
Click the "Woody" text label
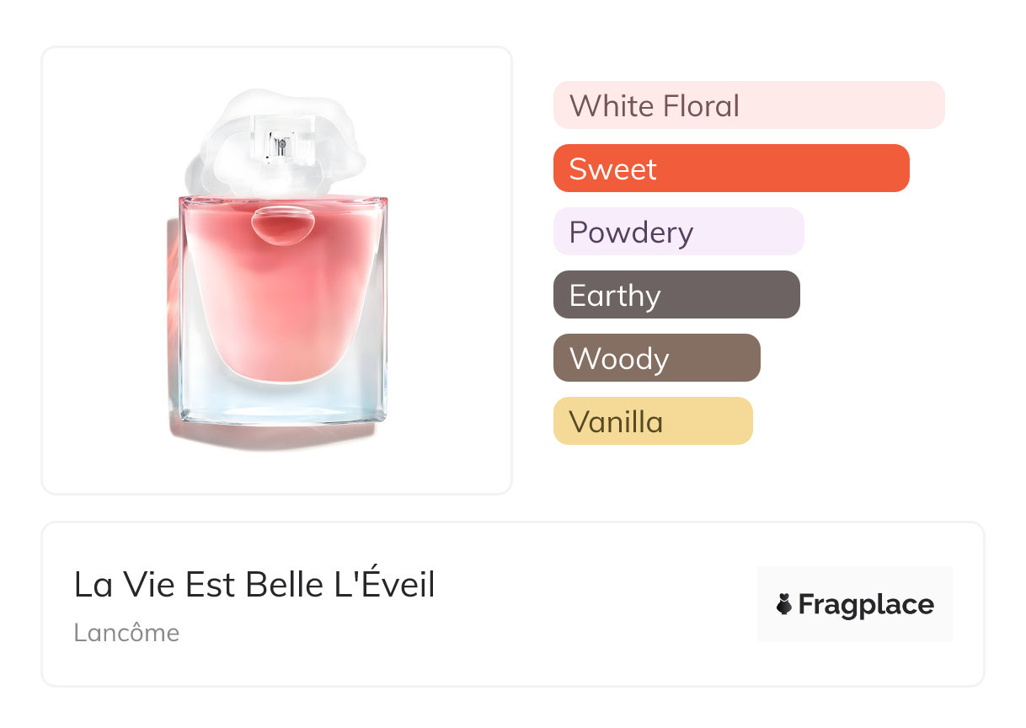pyautogui.click(x=619, y=359)
